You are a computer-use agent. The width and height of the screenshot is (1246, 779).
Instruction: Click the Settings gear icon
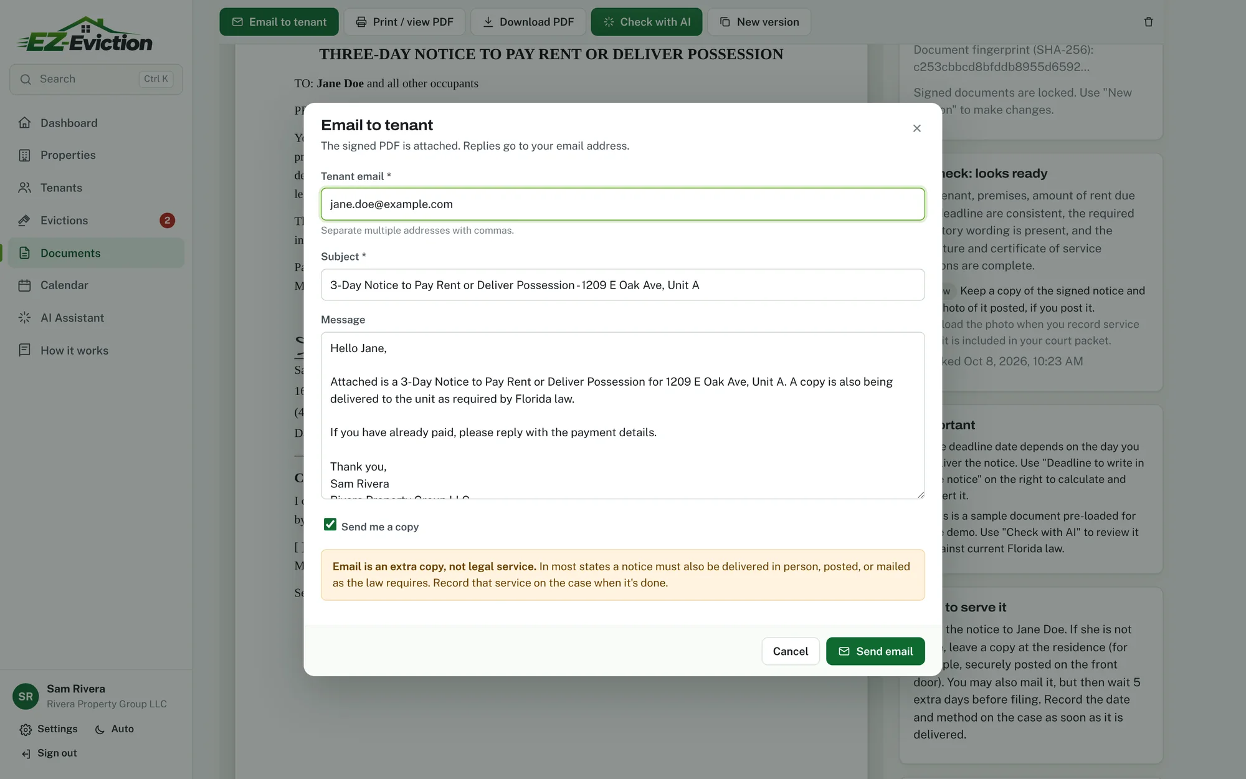26,730
